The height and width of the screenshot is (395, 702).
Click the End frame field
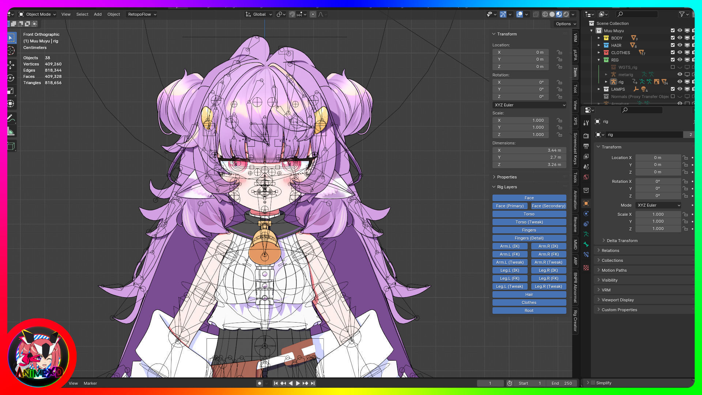point(562,383)
